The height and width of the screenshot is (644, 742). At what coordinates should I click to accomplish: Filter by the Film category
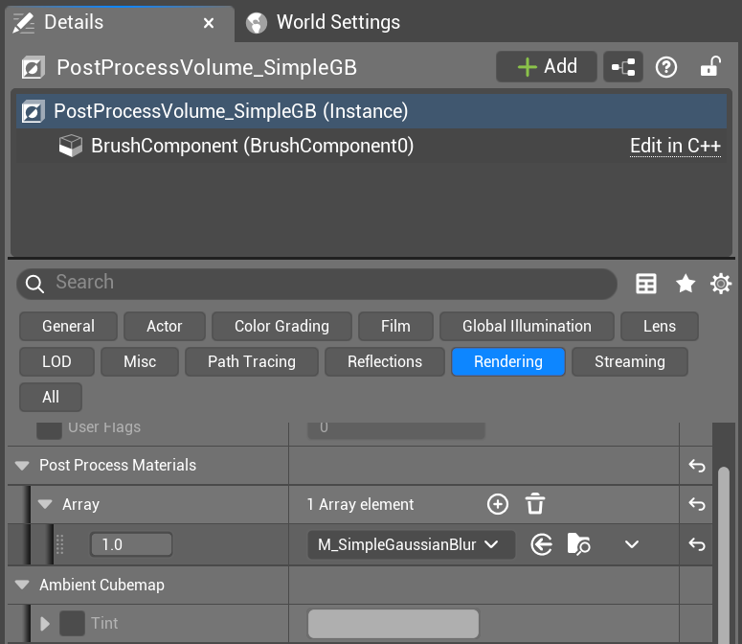[x=395, y=326]
